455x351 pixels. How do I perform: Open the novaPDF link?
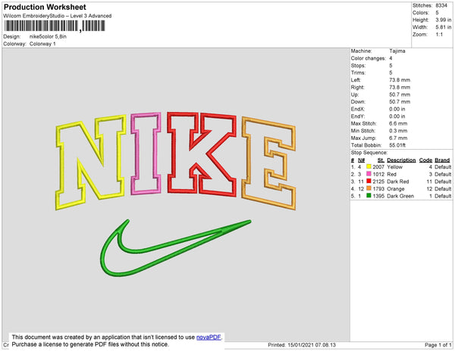pyautogui.click(x=209, y=337)
